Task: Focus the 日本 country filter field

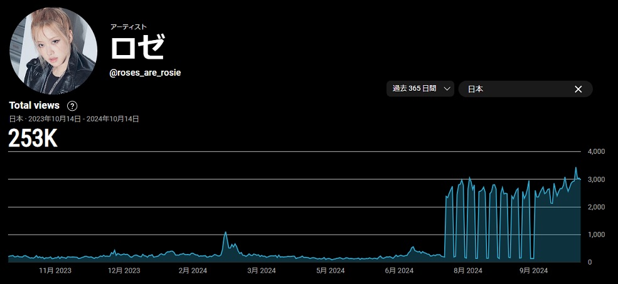Action: point(514,89)
